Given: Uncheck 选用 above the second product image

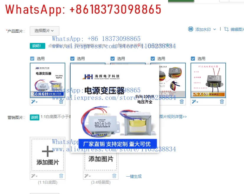Looking at the screenshot, I should click(x=72, y=59).
